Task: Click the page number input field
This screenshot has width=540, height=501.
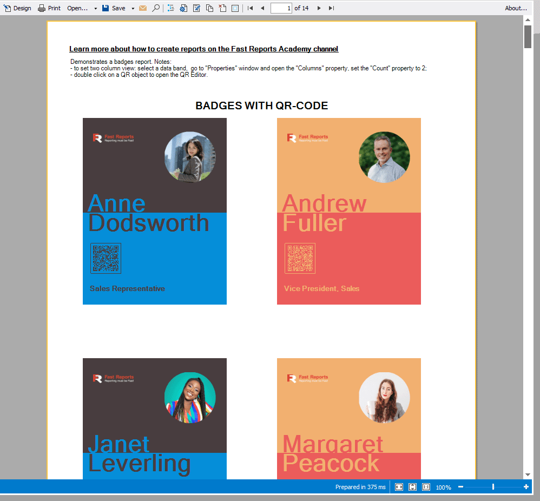Action: tap(281, 8)
